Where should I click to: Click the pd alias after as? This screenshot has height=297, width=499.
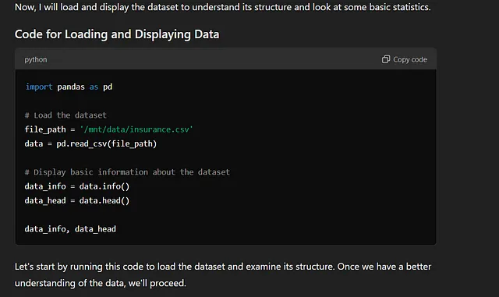[108, 87]
